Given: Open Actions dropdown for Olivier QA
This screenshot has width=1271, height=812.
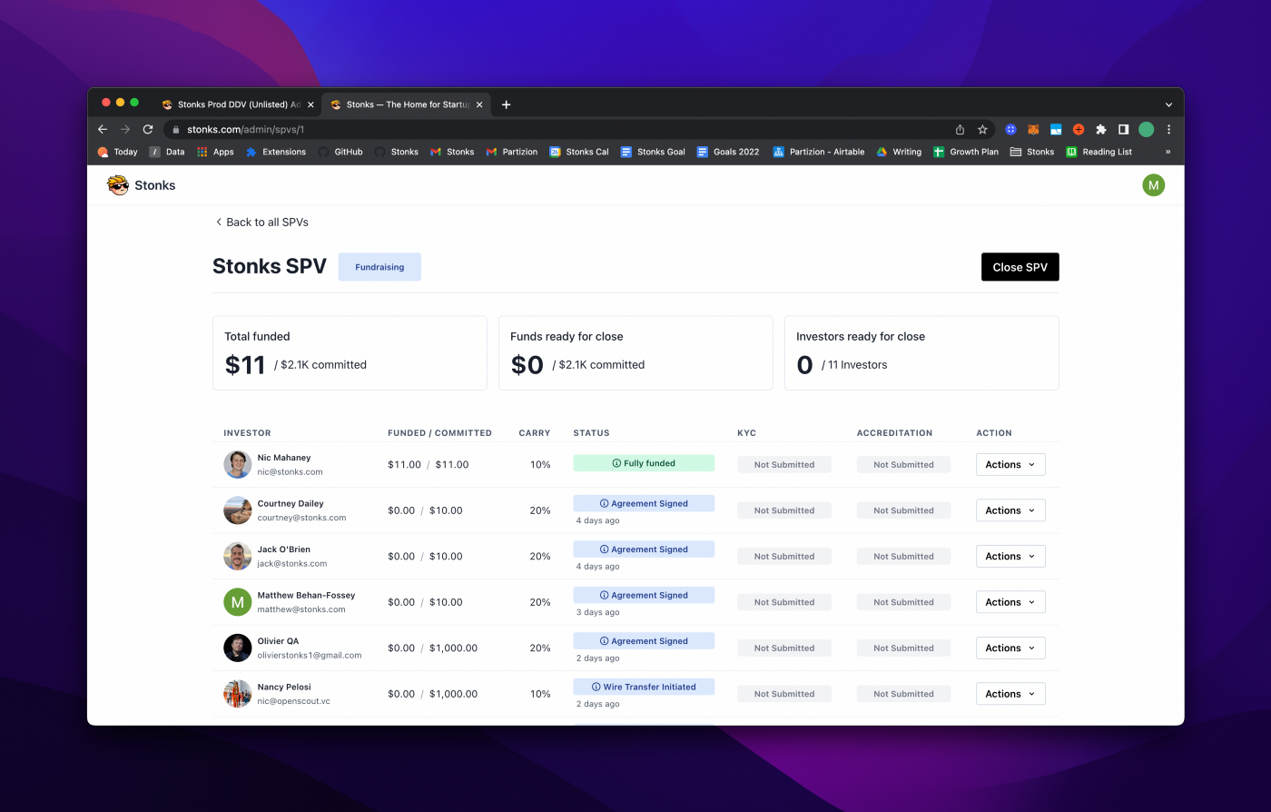Looking at the screenshot, I should click(1010, 648).
